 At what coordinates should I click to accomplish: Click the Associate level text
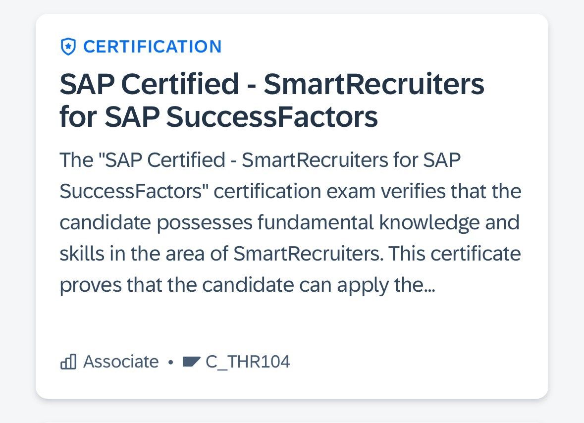coord(121,362)
